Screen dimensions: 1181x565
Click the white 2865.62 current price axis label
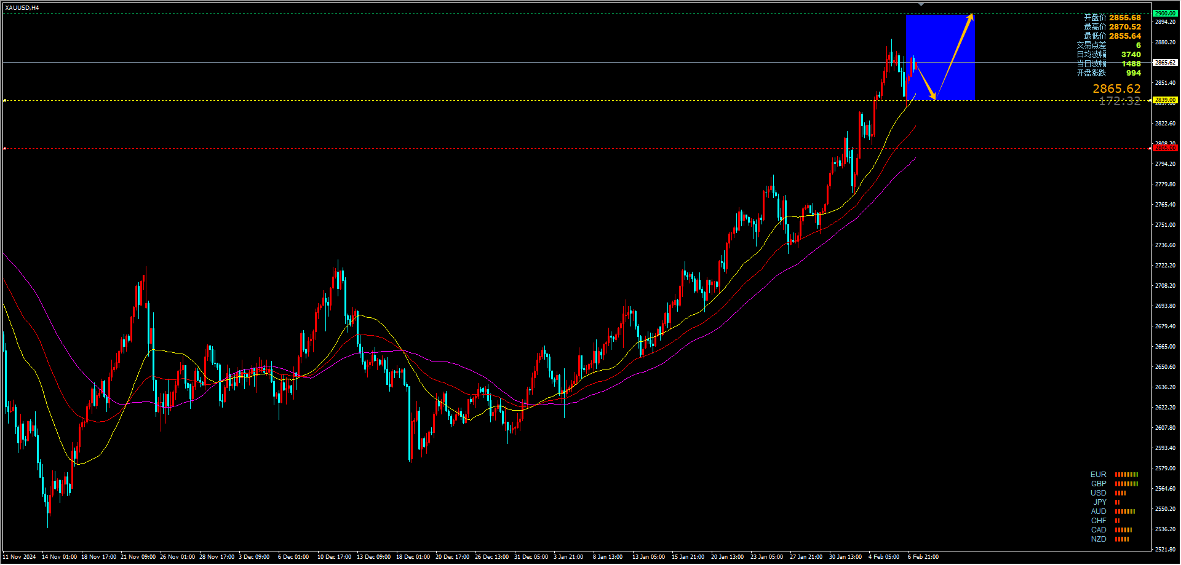[1165, 62]
